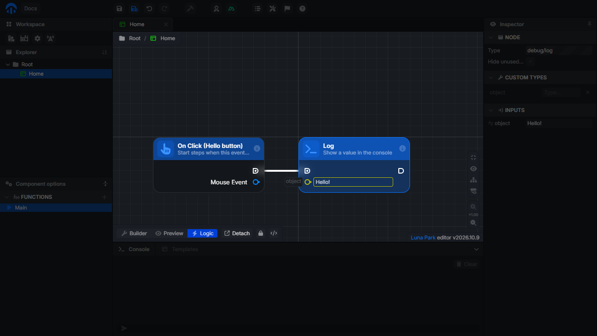Viewport: 597px width, 336px height.
Task: Collapse the INPUTS section
Action: [x=491, y=110]
